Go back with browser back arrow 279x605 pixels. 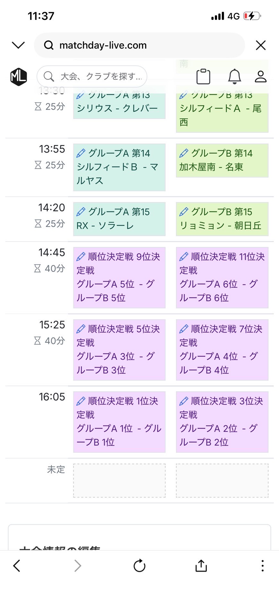point(17,566)
